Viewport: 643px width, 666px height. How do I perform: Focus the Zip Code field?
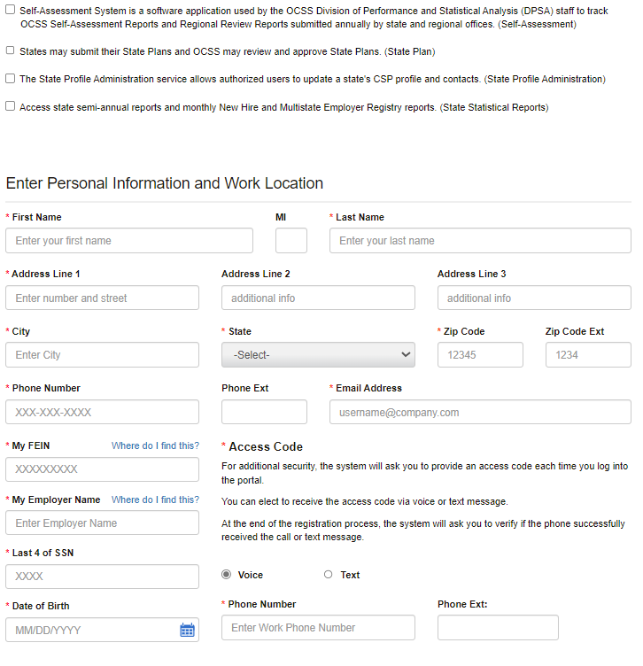point(480,355)
